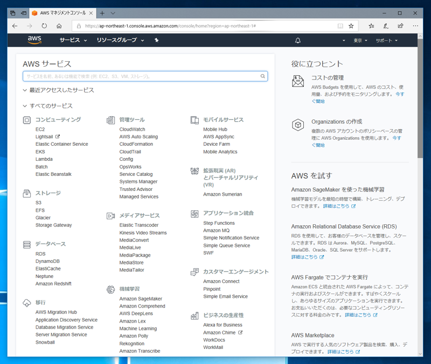Click the scrollbar down arrow

pyautogui.click(x=420, y=354)
